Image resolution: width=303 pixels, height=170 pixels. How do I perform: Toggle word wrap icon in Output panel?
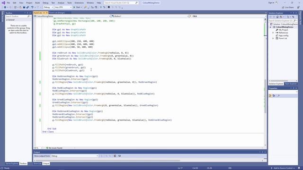119,156
